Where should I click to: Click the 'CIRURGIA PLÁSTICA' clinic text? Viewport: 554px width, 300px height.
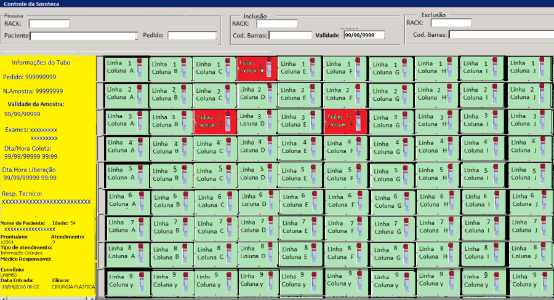(x=73, y=287)
